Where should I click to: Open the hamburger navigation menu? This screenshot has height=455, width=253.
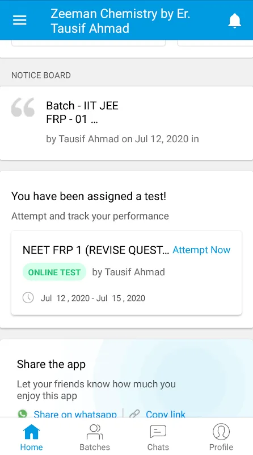click(x=20, y=20)
